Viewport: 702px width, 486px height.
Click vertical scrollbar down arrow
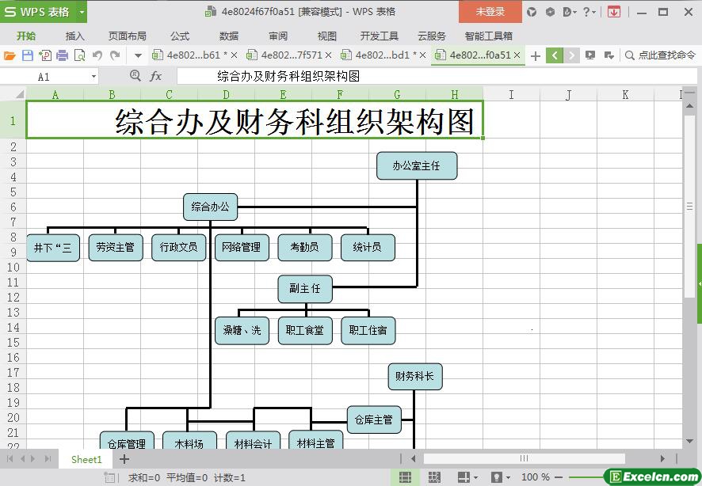[690, 442]
